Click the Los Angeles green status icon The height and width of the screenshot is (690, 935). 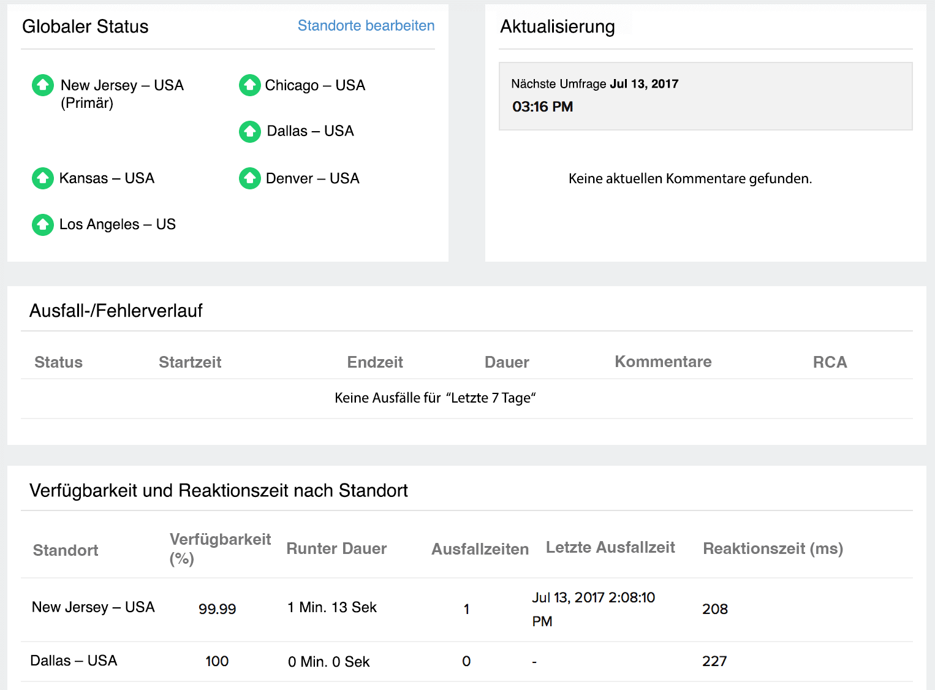coord(43,225)
